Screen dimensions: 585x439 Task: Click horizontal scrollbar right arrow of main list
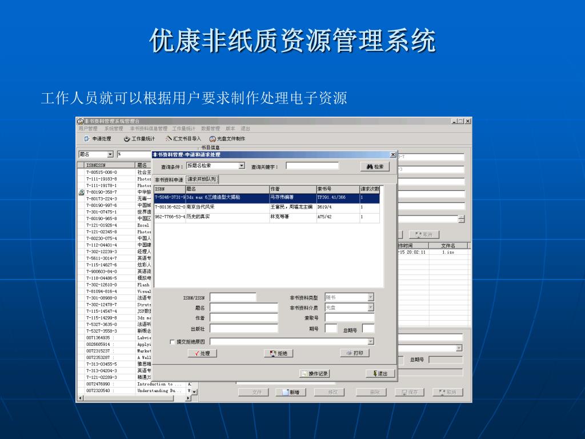(x=189, y=398)
